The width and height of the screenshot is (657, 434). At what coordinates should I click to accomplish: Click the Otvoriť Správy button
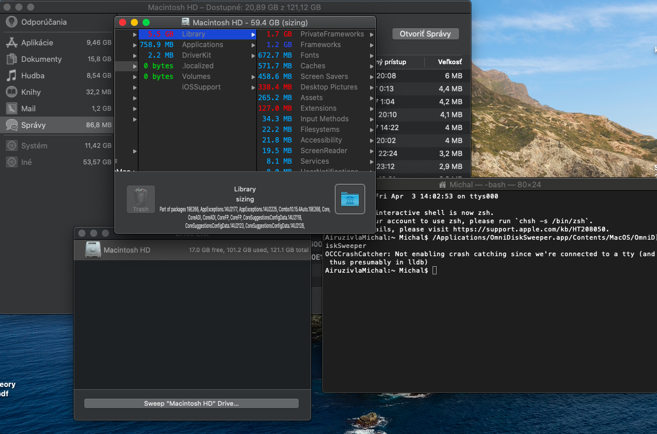coord(425,34)
